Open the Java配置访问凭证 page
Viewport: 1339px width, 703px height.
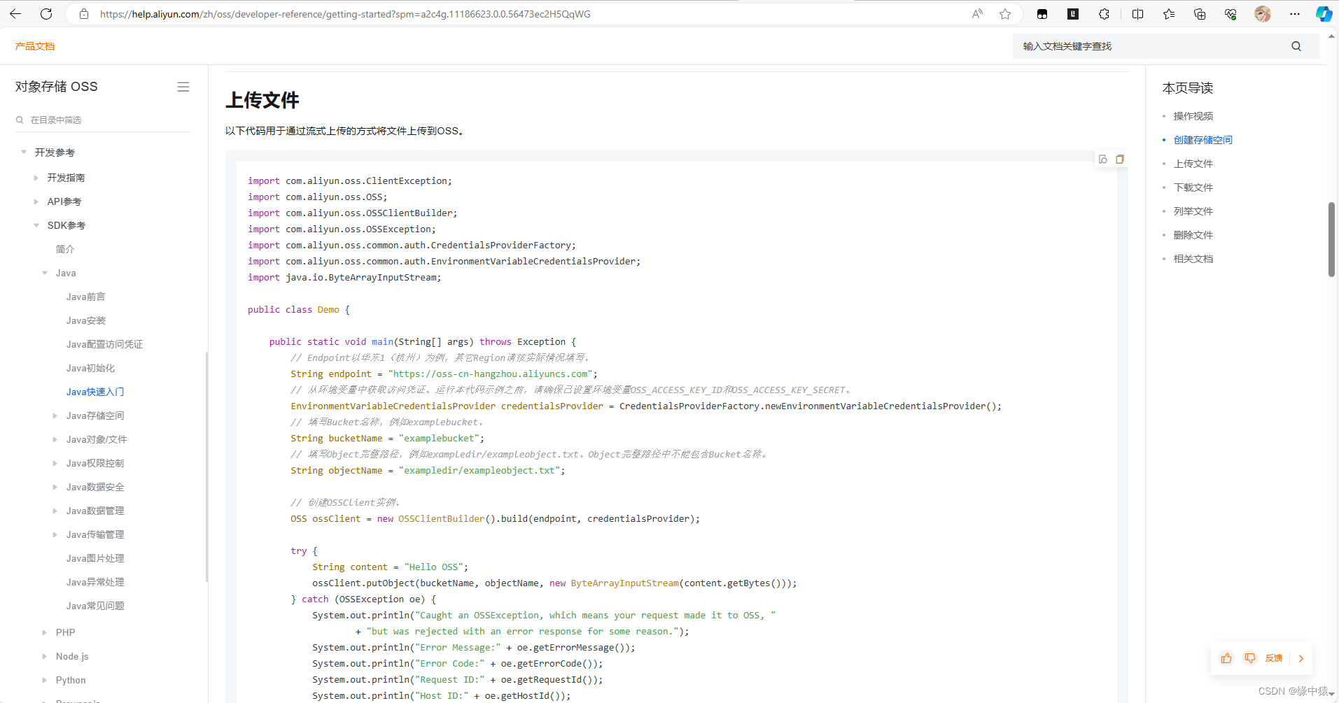tap(104, 344)
